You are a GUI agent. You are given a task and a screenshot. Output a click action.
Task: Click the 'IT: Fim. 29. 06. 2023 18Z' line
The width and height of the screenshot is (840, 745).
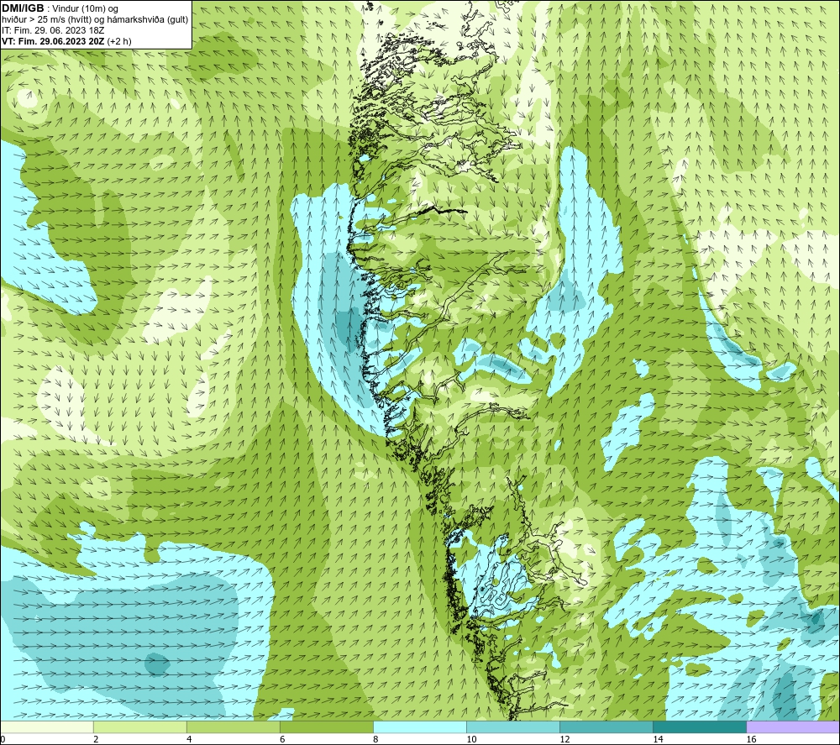52,30
